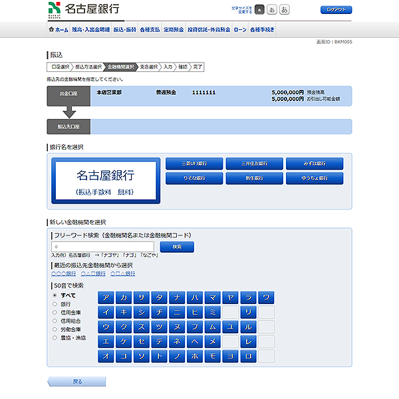Viewport: 399px width, 399px height.
Task: Open 投資信託・外貨預金 menu
Action: [209, 30]
